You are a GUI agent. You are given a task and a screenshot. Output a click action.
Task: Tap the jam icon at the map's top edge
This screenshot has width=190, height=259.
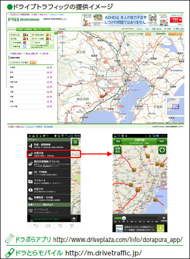[145, 146]
